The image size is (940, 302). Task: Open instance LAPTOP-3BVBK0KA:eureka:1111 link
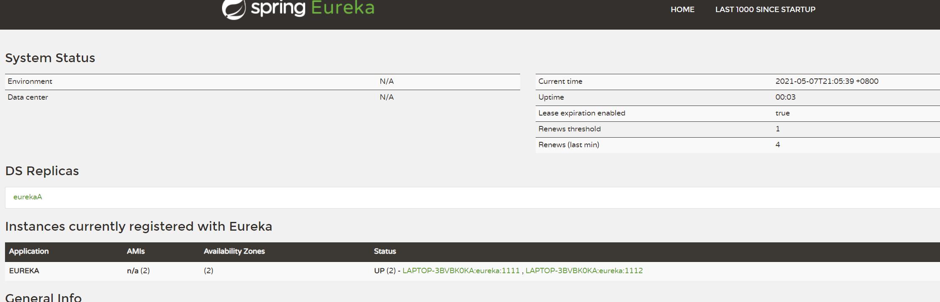coord(461,271)
